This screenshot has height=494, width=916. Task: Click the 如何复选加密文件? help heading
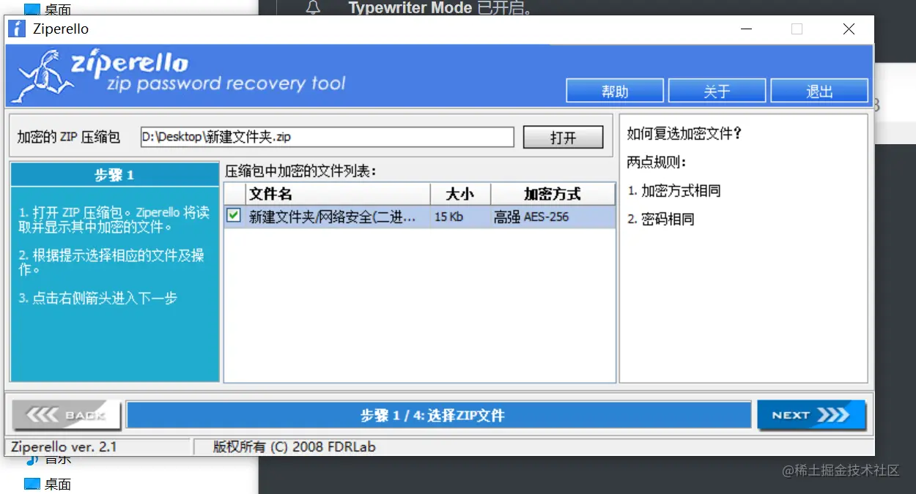pos(684,133)
